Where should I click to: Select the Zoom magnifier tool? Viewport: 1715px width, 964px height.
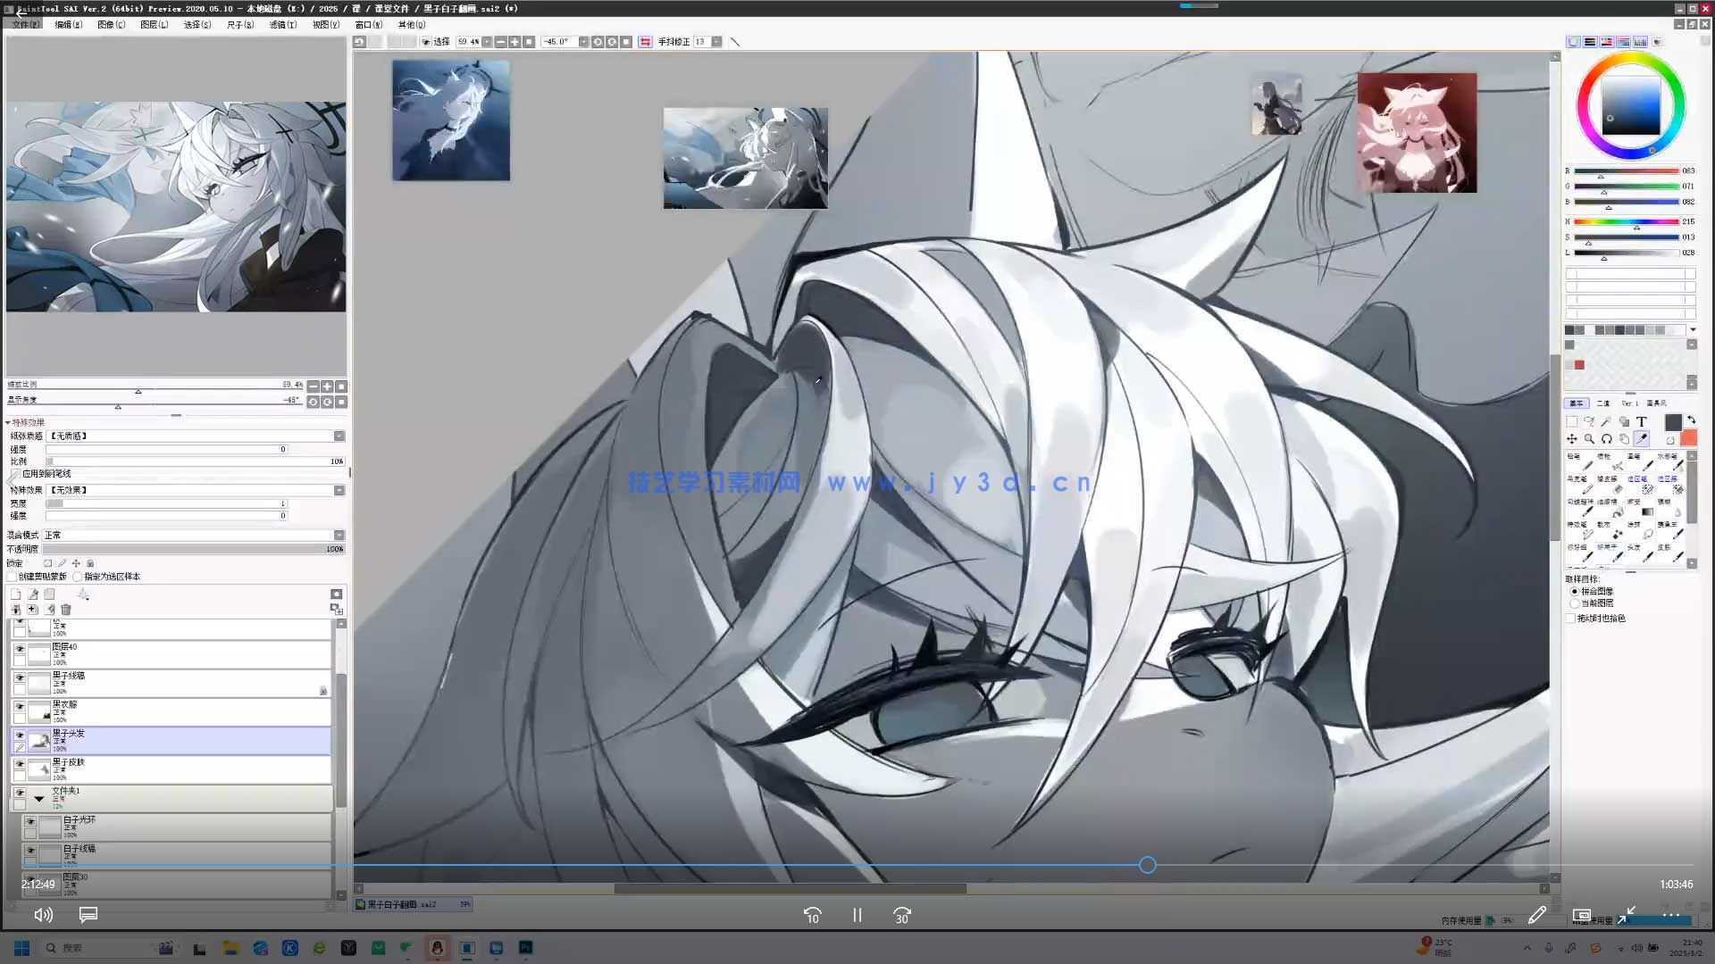click(x=1589, y=439)
